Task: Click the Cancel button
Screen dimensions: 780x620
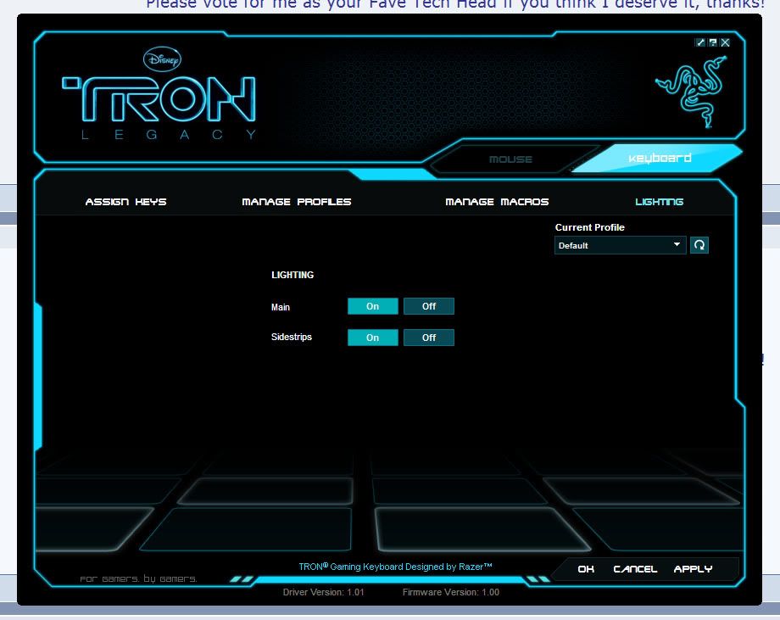Action: tap(635, 569)
